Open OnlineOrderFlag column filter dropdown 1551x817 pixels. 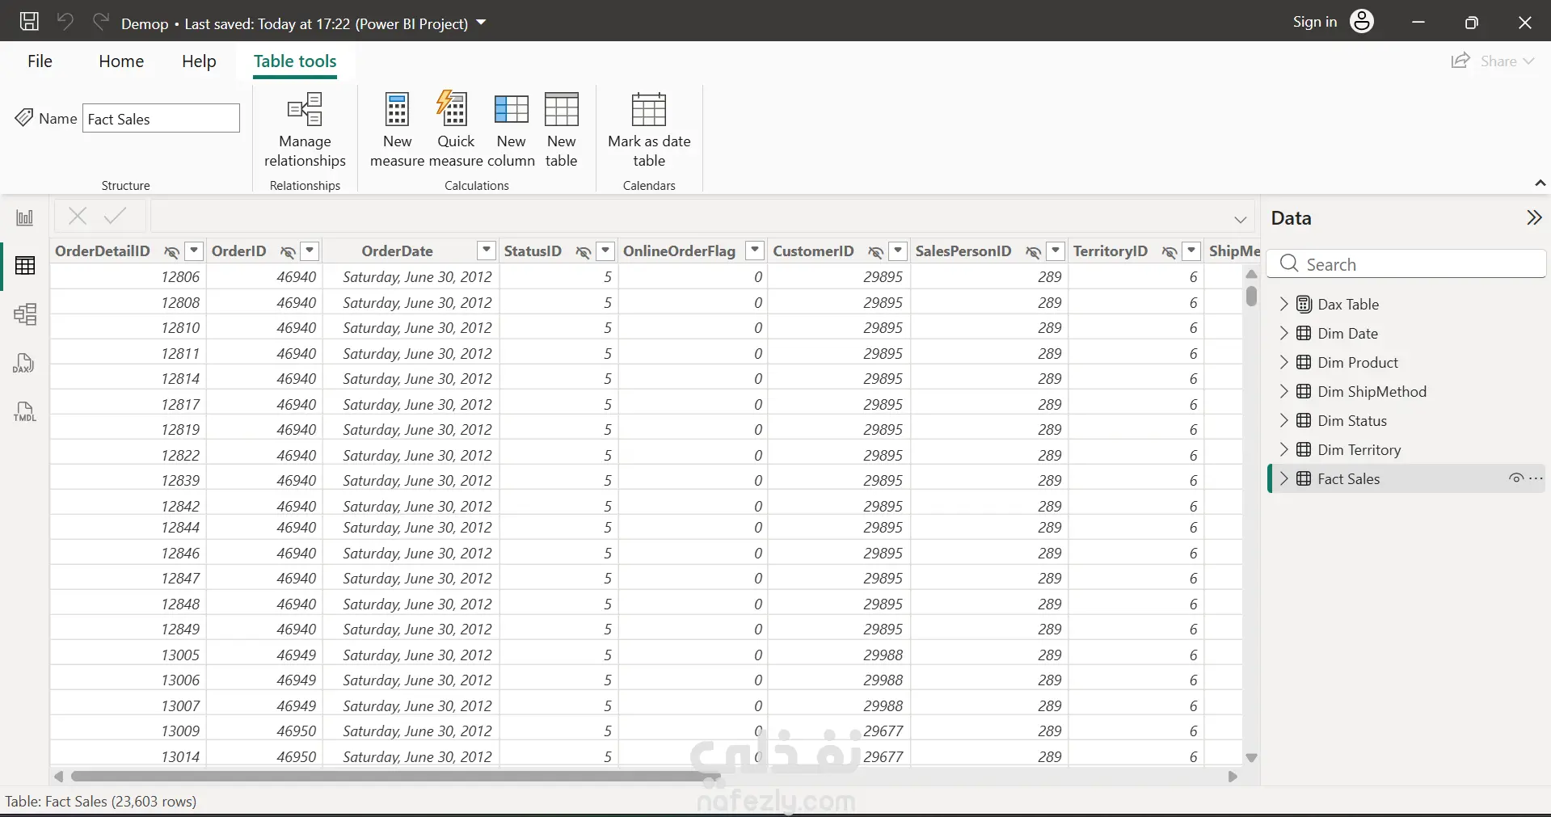pos(755,251)
